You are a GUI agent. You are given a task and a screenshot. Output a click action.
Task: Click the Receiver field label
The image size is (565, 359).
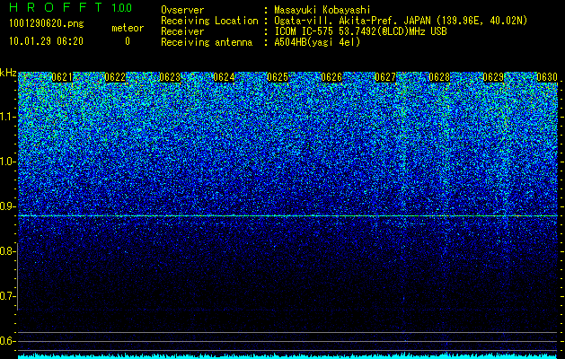[182, 31]
